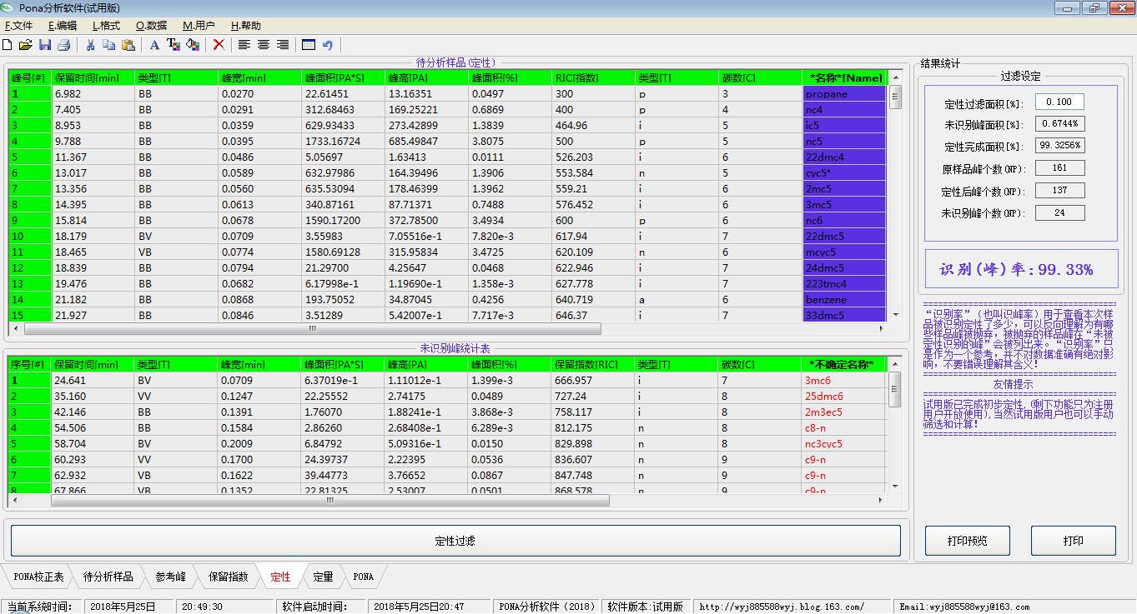Click the '*名称*[Name]' column header

click(x=844, y=77)
